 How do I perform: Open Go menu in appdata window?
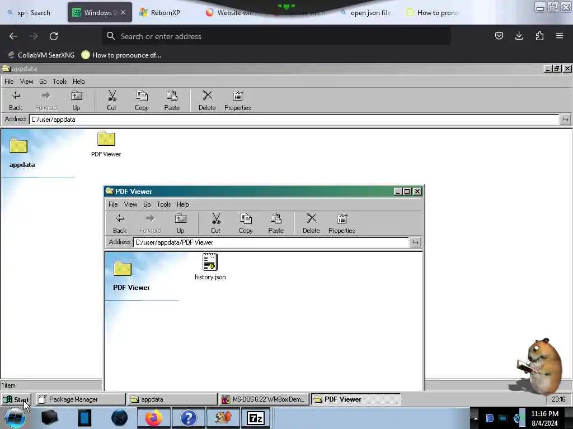pyautogui.click(x=43, y=82)
